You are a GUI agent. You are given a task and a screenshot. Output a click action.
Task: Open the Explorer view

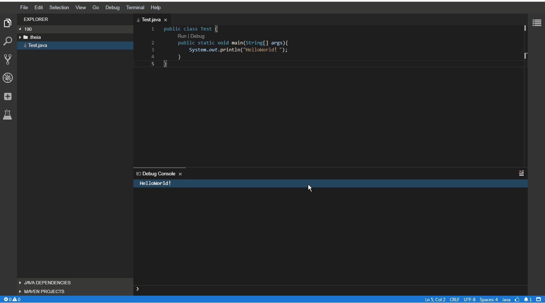point(8,22)
